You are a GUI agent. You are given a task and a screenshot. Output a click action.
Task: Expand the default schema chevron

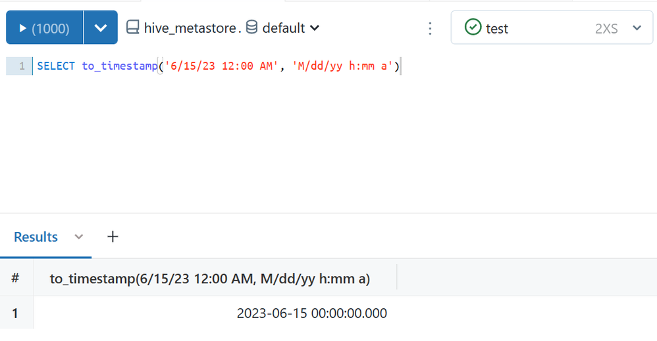[315, 28]
